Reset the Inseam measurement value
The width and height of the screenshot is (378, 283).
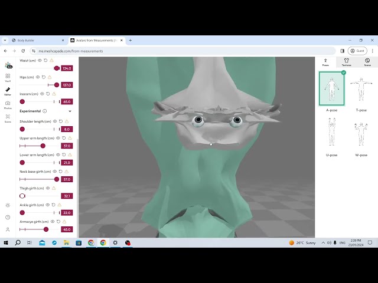pos(48,94)
